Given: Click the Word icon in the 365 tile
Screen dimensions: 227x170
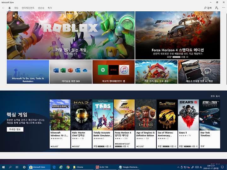Looking at the screenshot, I should [56, 71].
